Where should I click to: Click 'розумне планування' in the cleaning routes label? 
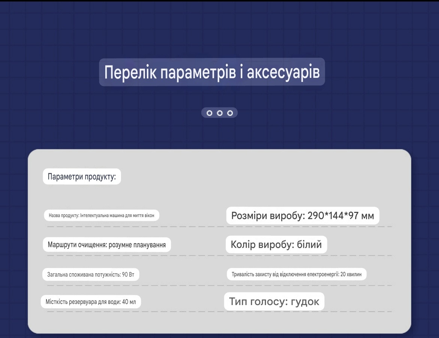(x=137, y=245)
